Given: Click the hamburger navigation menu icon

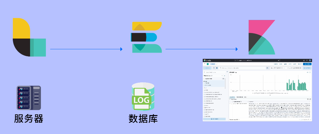Looking at the screenshot, I should (x=205, y=64).
